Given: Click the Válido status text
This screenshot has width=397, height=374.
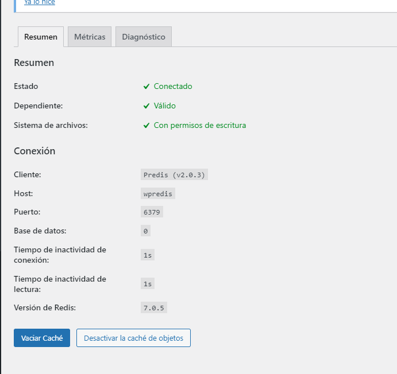Looking at the screenshot, I should coord(165,106).
